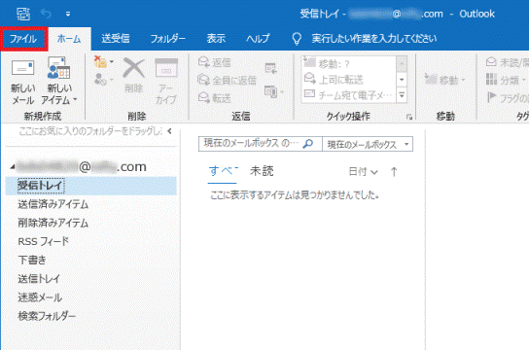This screenshot has height=350, width=529.
Task: Select the 下書き folder
Action: [32, 260]
